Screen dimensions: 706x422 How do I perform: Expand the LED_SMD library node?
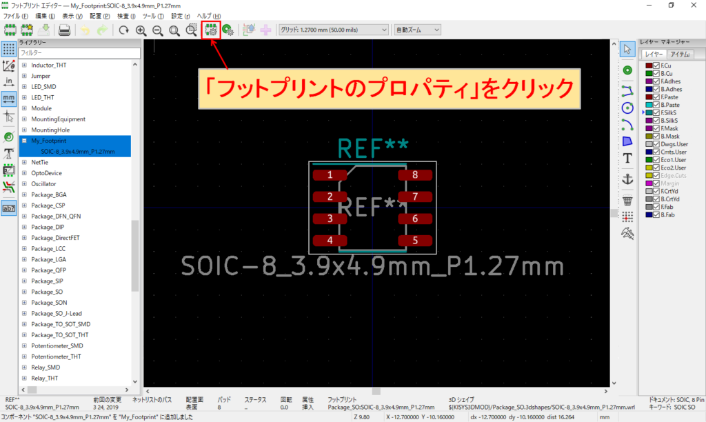(x=24, y=87)
